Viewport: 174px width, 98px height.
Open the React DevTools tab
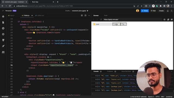tap(126, 71)
